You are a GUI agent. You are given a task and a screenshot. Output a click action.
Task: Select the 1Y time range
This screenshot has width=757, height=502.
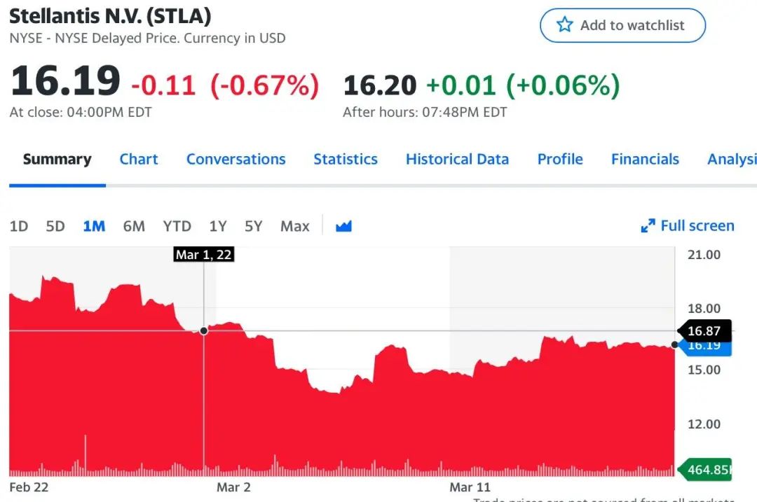[x=218, y=226]
